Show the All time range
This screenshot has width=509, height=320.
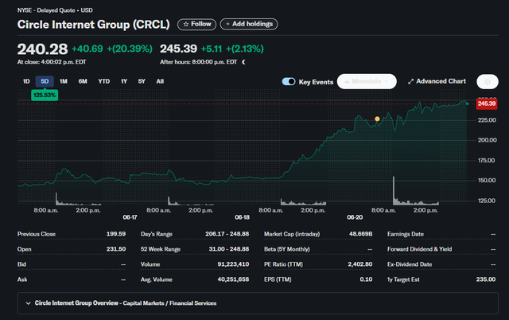160,81
